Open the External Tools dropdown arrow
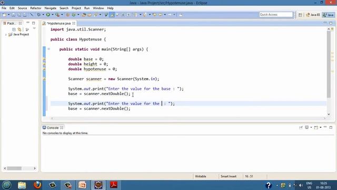Image resolution: width=337 pixels, height=190 pixels. pos(62,15)
